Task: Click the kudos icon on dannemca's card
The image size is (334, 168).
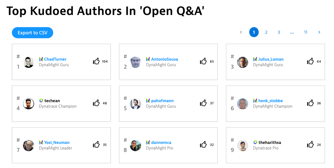Action: (203, 145)
